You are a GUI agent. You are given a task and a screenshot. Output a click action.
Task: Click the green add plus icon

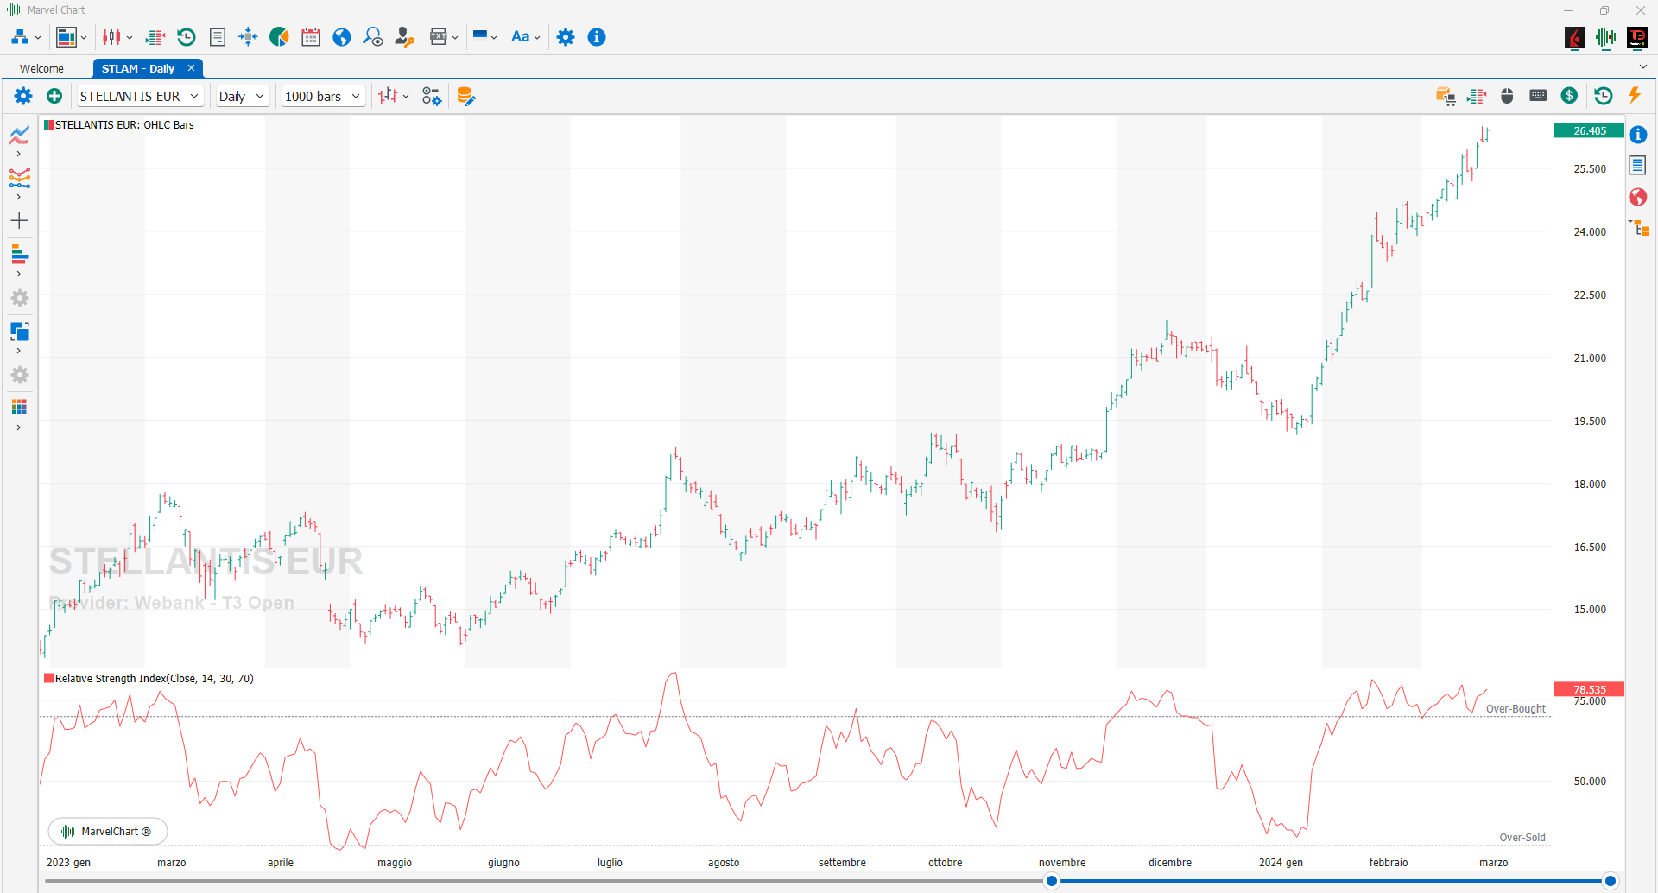pyautogui.click(x=54, y=96)
